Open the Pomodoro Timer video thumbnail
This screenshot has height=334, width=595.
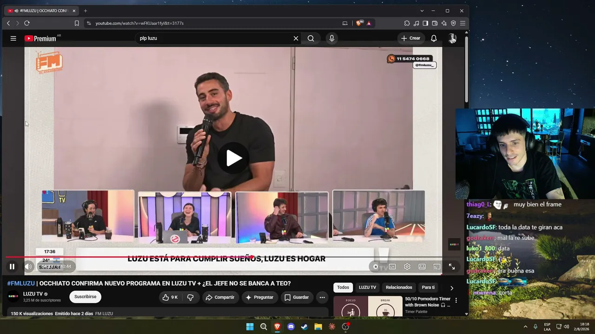[x=368, y=306]
